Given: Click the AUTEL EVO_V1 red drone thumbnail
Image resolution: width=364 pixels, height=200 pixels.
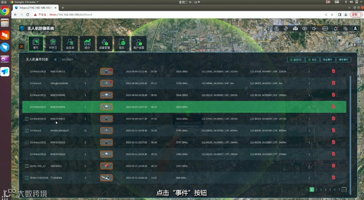Looking at the screenshot, I should 107,166.
